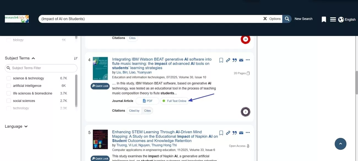Copy permalink of the IBM Watson BEAT article
This screenshot has width=358, height=161.
pyautogui.click(x=228, y=60)
